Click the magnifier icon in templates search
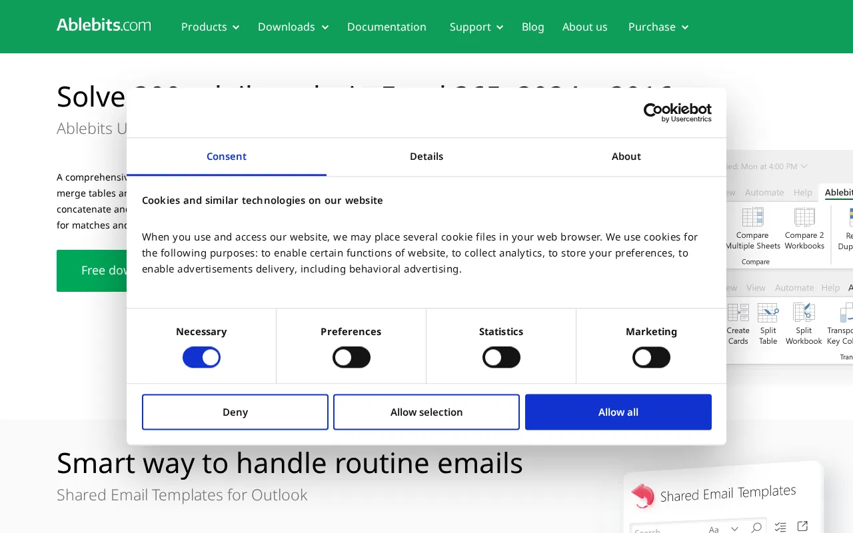The width and height of the screenshot is (853, 533). (756, 528)
